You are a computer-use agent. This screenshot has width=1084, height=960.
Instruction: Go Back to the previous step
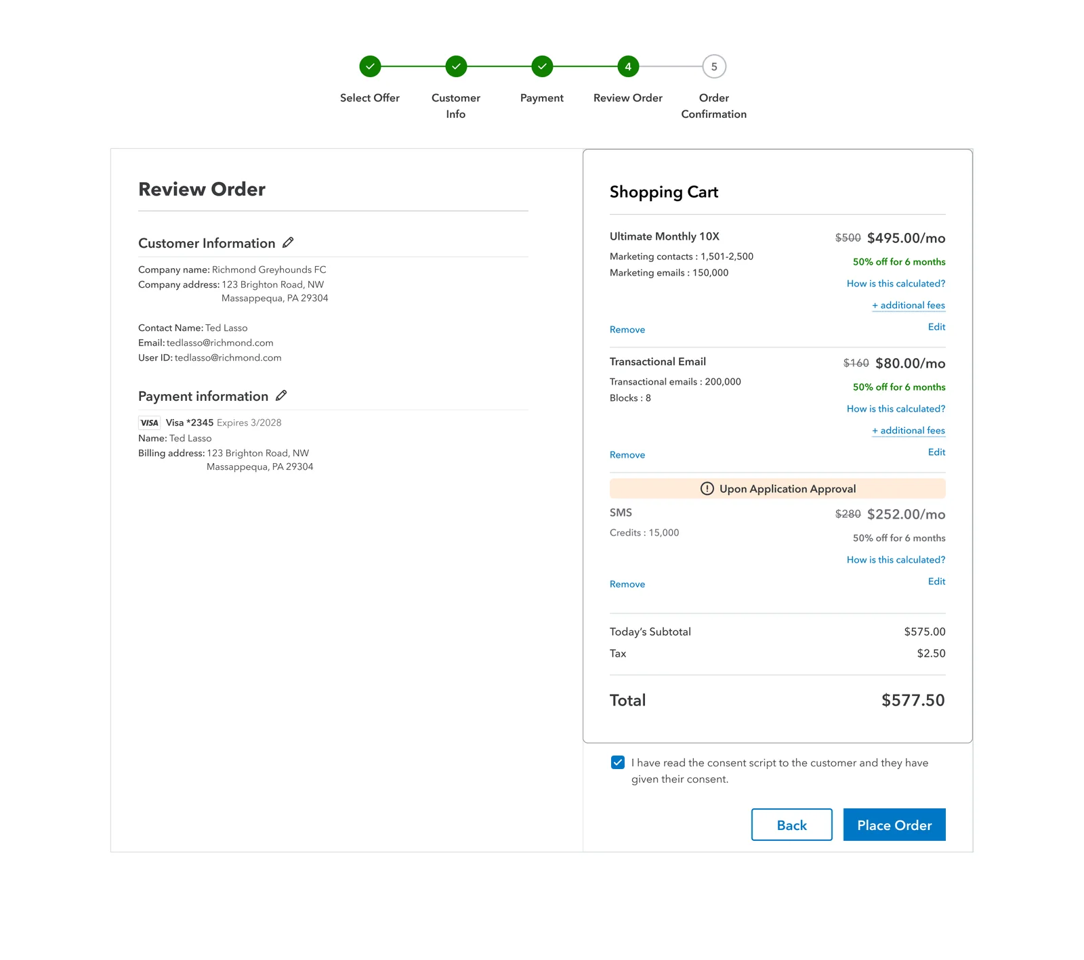pos(792,825)
